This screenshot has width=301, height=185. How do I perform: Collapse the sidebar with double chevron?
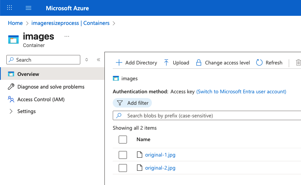[x=98, y=60]
